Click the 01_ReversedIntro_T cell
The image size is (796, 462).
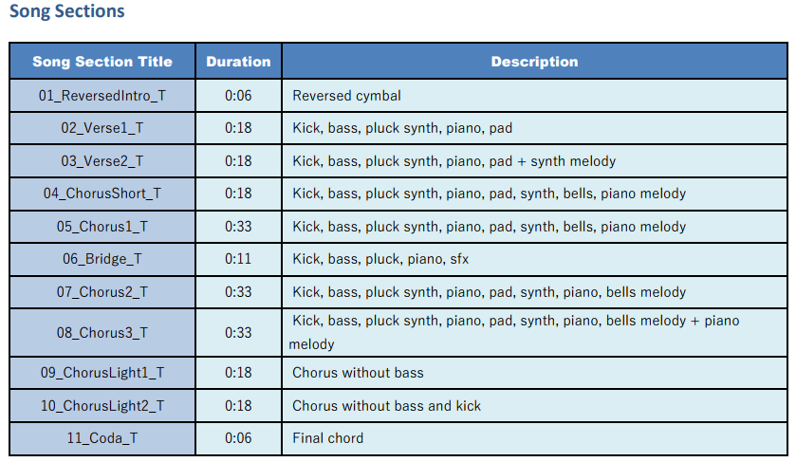coord(102,96)
